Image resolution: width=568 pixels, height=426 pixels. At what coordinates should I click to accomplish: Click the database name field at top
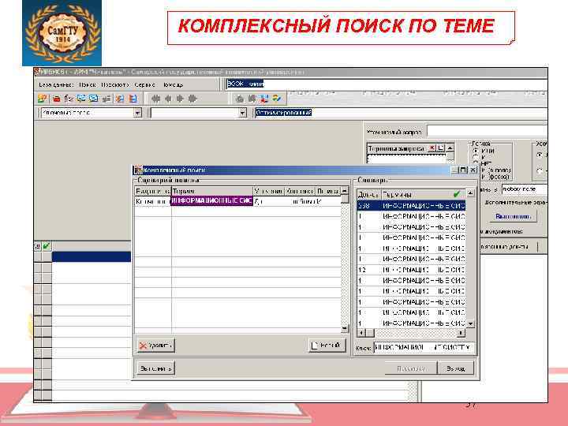coord(386,84)
